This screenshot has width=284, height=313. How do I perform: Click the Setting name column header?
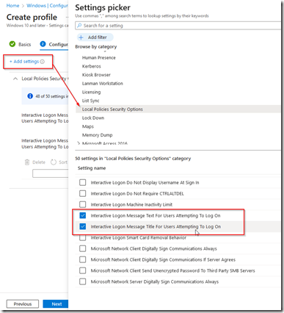click(92, 168)
